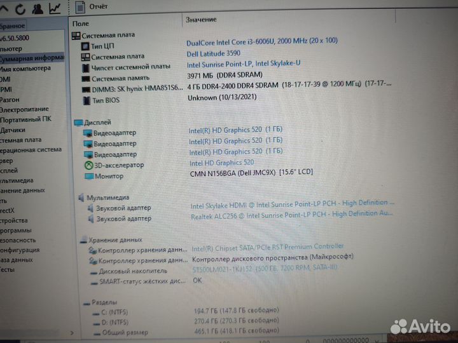
Task: Click the 3D-акселератор Xbox-style icon
Action: (88, 165)
